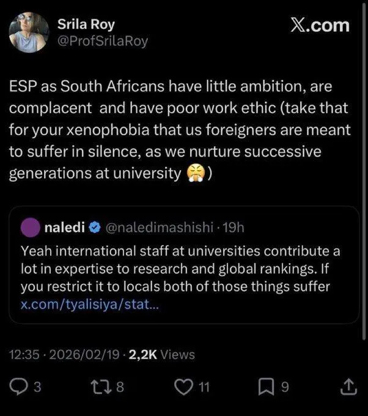This screenshot has height=416, width=368.
Task: Click naledi's blue verified badge
Action: pyautogui.click(x=95, y=228)
